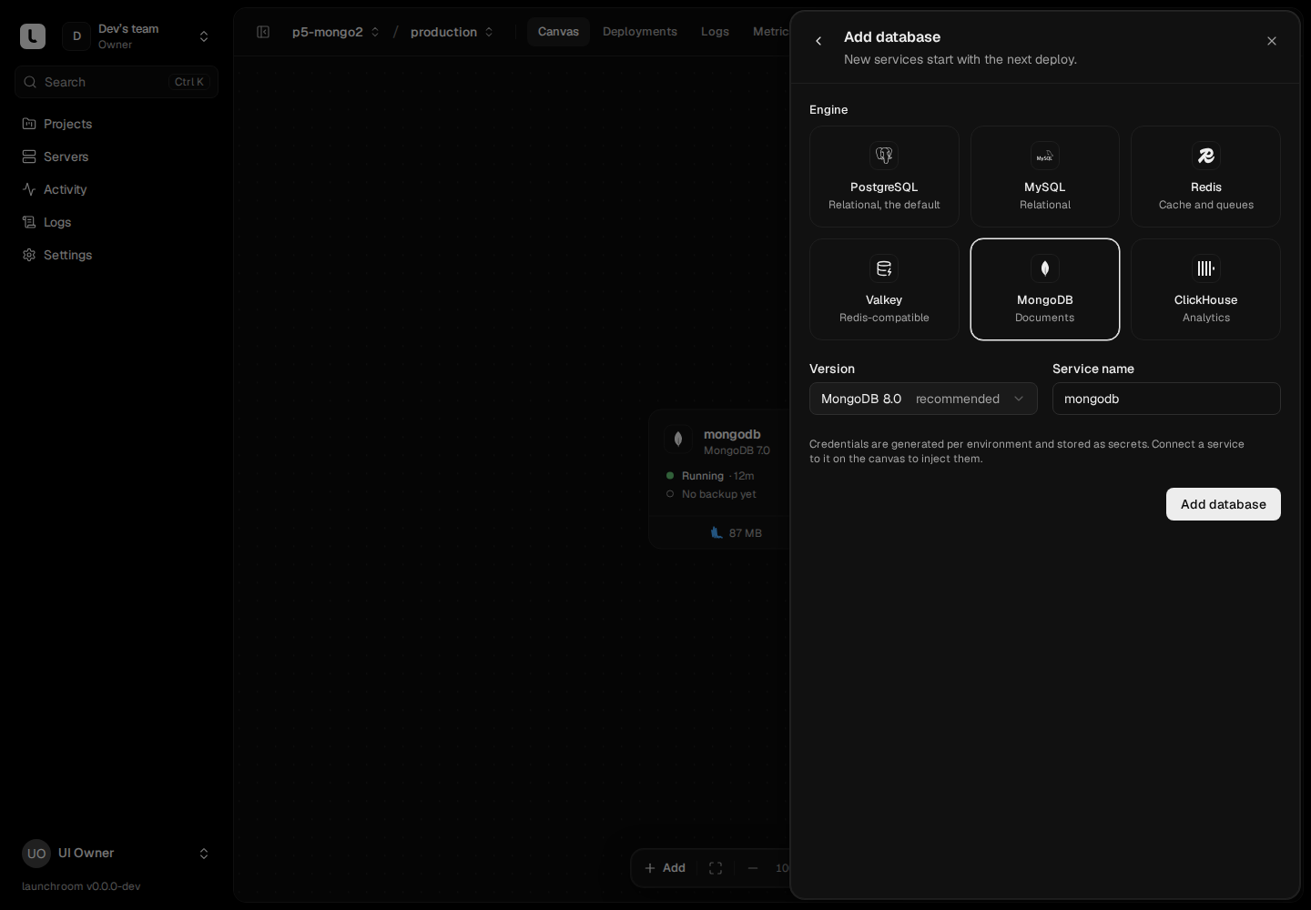Image resolution: width=1311 pixels, height=910 pixels.
Task: Switch to the Deployments tab
Action: coord(640,32)
